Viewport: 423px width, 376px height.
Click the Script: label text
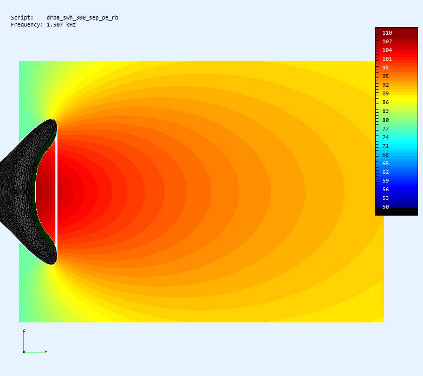coord(22,17)
